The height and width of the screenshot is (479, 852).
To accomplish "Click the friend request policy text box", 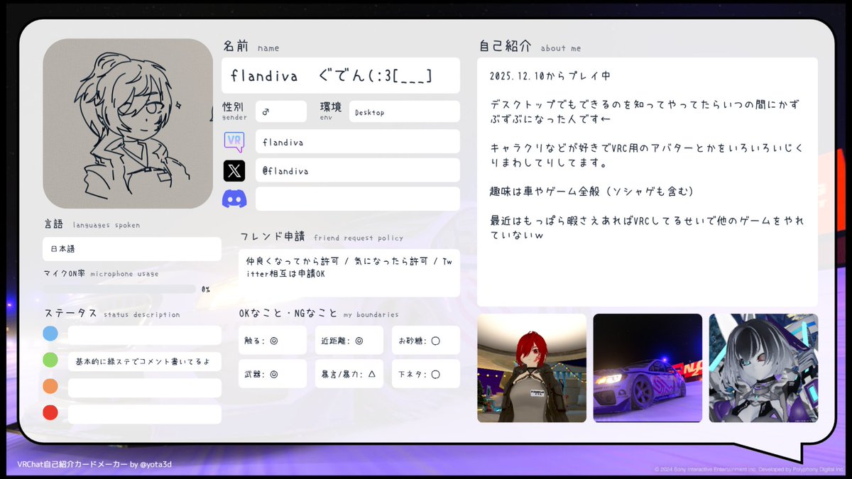I will [x=349, y=272].
